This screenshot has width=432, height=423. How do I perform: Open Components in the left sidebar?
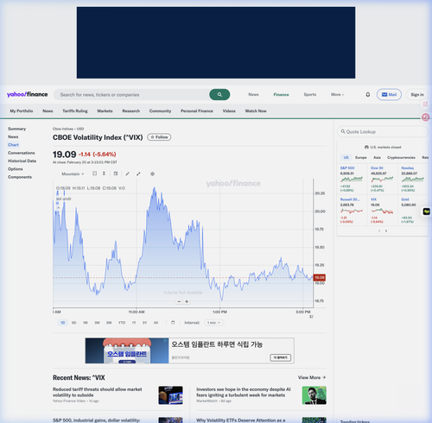pos(20,177)
